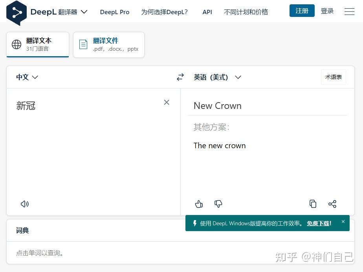Screen dimensions: 363x272
Task: Click the lightning bolt icon in the download banner
Action: tap(195, 223)
